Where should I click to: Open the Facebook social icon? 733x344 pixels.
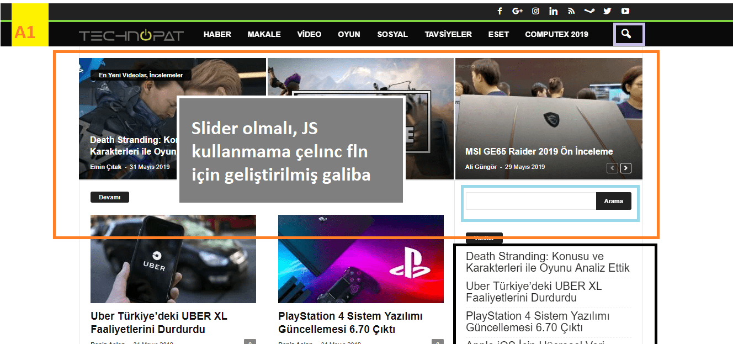(500, 11)
